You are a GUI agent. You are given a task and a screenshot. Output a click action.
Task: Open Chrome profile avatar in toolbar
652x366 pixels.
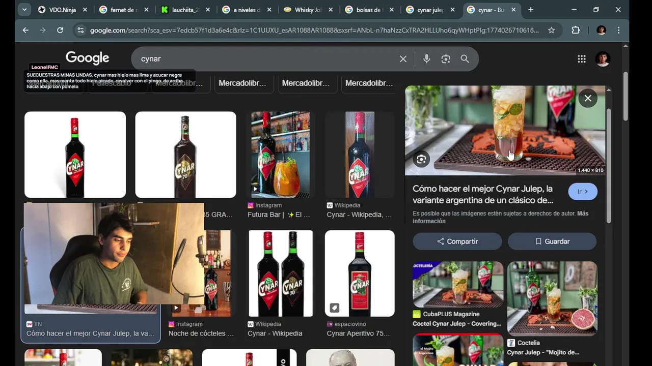602,30
